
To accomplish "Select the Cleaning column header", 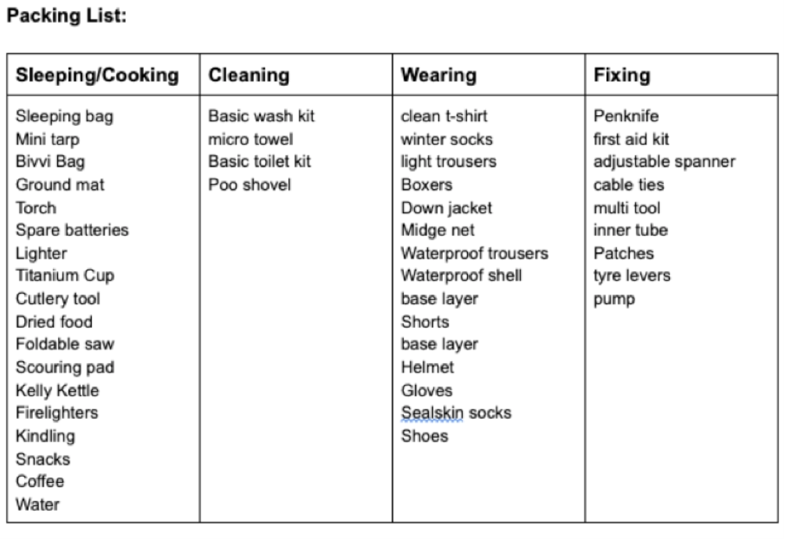I will 249,75.
